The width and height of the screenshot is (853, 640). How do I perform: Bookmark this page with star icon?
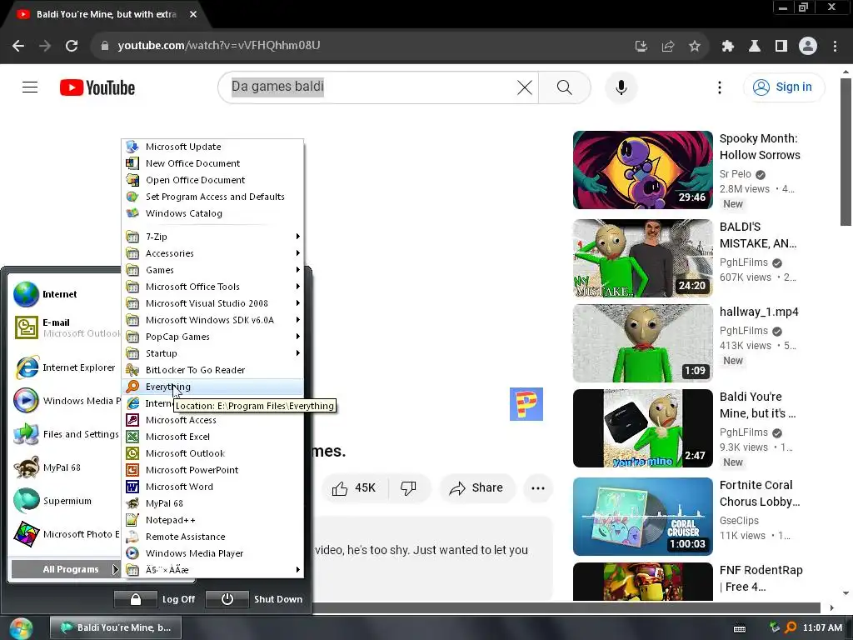[x=694, y=47]
